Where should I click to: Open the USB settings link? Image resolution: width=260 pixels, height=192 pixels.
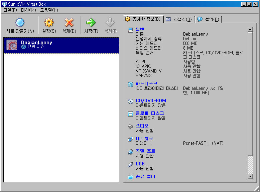click(x=140, y=164)
